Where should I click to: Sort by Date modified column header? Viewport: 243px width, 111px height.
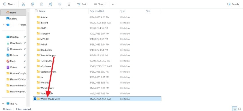pyautogui.click(x=97, y=11)
